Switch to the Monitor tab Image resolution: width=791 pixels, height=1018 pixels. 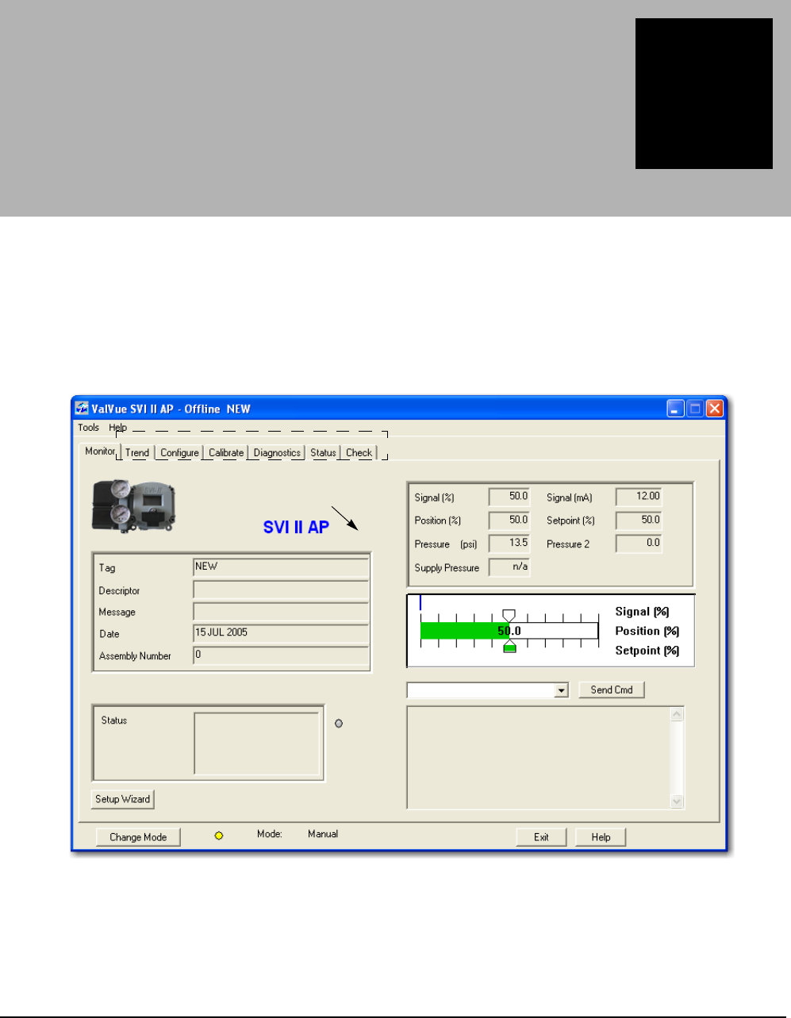pos(100,451)
